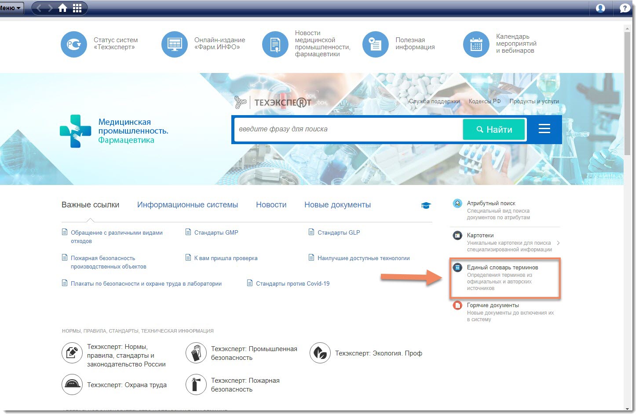Image resolution: width=639 pixels, height=417 pixels.
Task: Click the Техэксперт logo
Action: (x=273, y=102)
